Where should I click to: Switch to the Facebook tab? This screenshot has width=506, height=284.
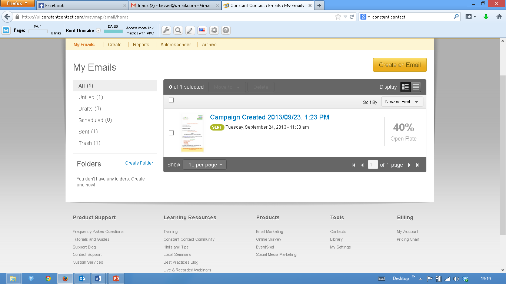pyautogui.click(x=82, y=6)
